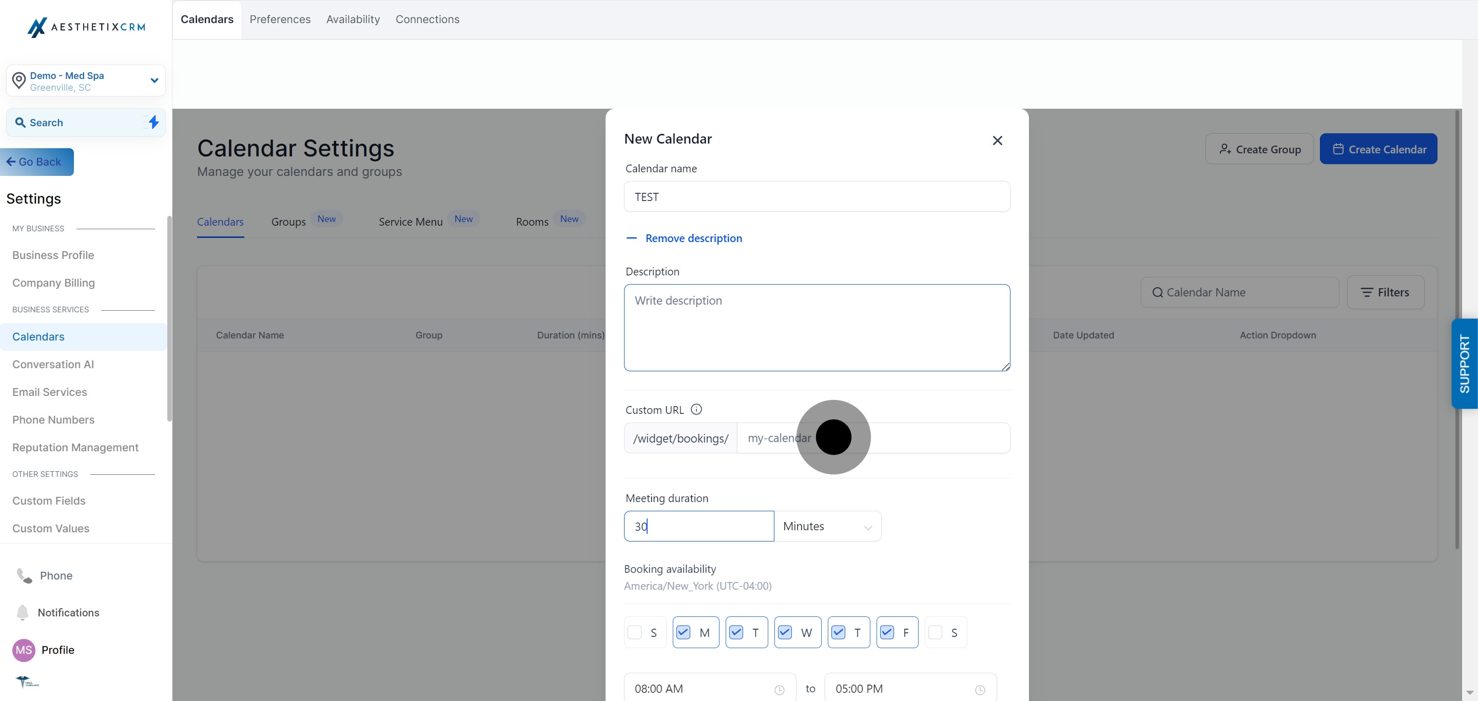The image size is (1478, 701).
Task: Click the Phone icon in sidebar
Action: 24,575
